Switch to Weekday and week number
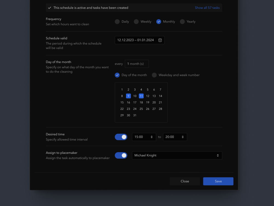This screenshot has width=274, height=206. 154,75
